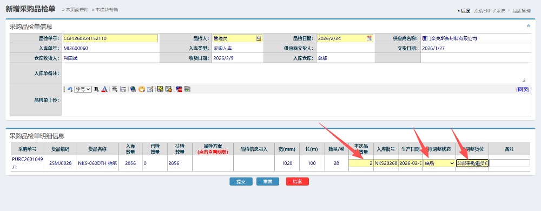Click the insert image icon
Viewport: 541px width, 211px height.
pyautogui.click(x=160, y=89)
